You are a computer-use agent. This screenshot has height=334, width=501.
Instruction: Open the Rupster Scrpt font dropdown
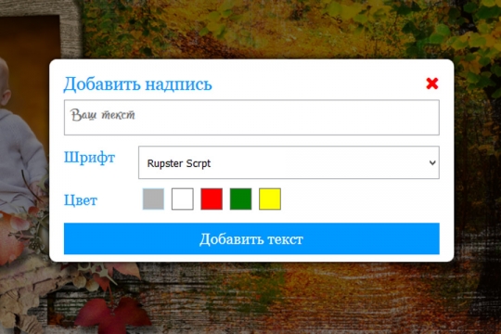(x=289, y=162)
